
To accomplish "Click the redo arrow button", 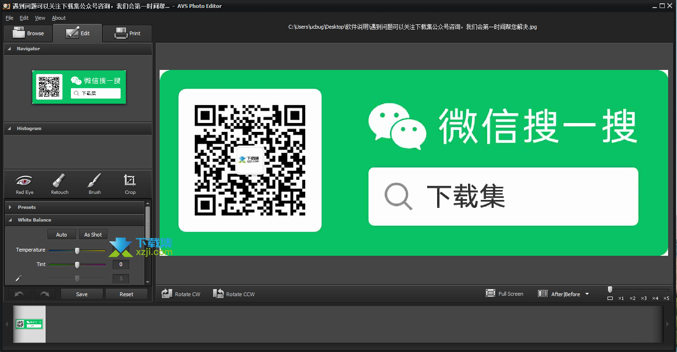I will pyautogui.click(x=45, y=294).
